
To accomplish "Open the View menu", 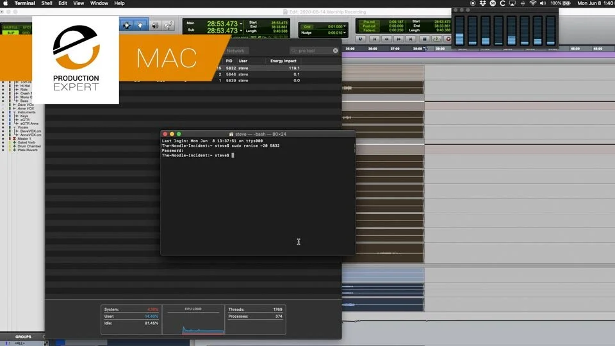I will [x=78, y=3].
